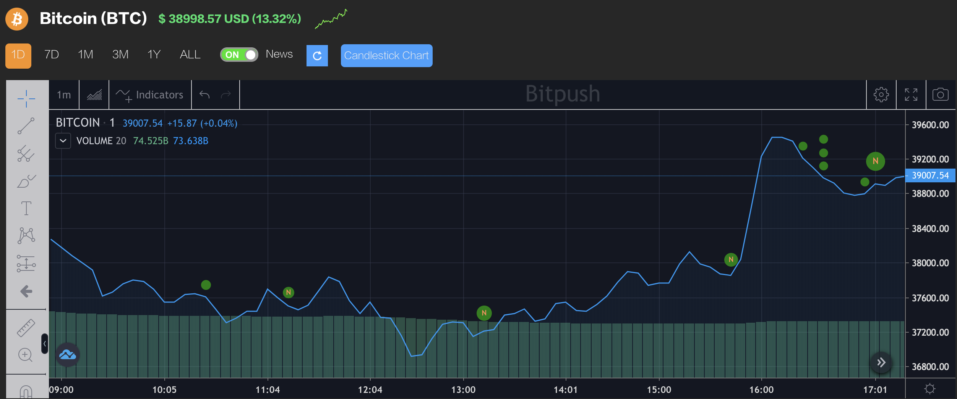The width and height of the screenshot is (957, 399).
Task: Take a chart snapshot with camera icon
Action: pos(940,95)
